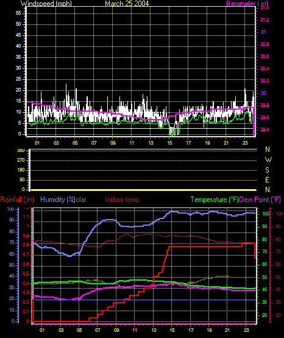Select the Rainfall (.in) legend label
The image size is (284, 338).
[x=17, y=200]
